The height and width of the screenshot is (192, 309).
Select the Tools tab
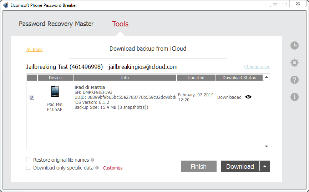pyautogui.click(x=120, y=24)
